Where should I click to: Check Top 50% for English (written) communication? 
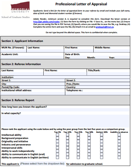point(89,157)
